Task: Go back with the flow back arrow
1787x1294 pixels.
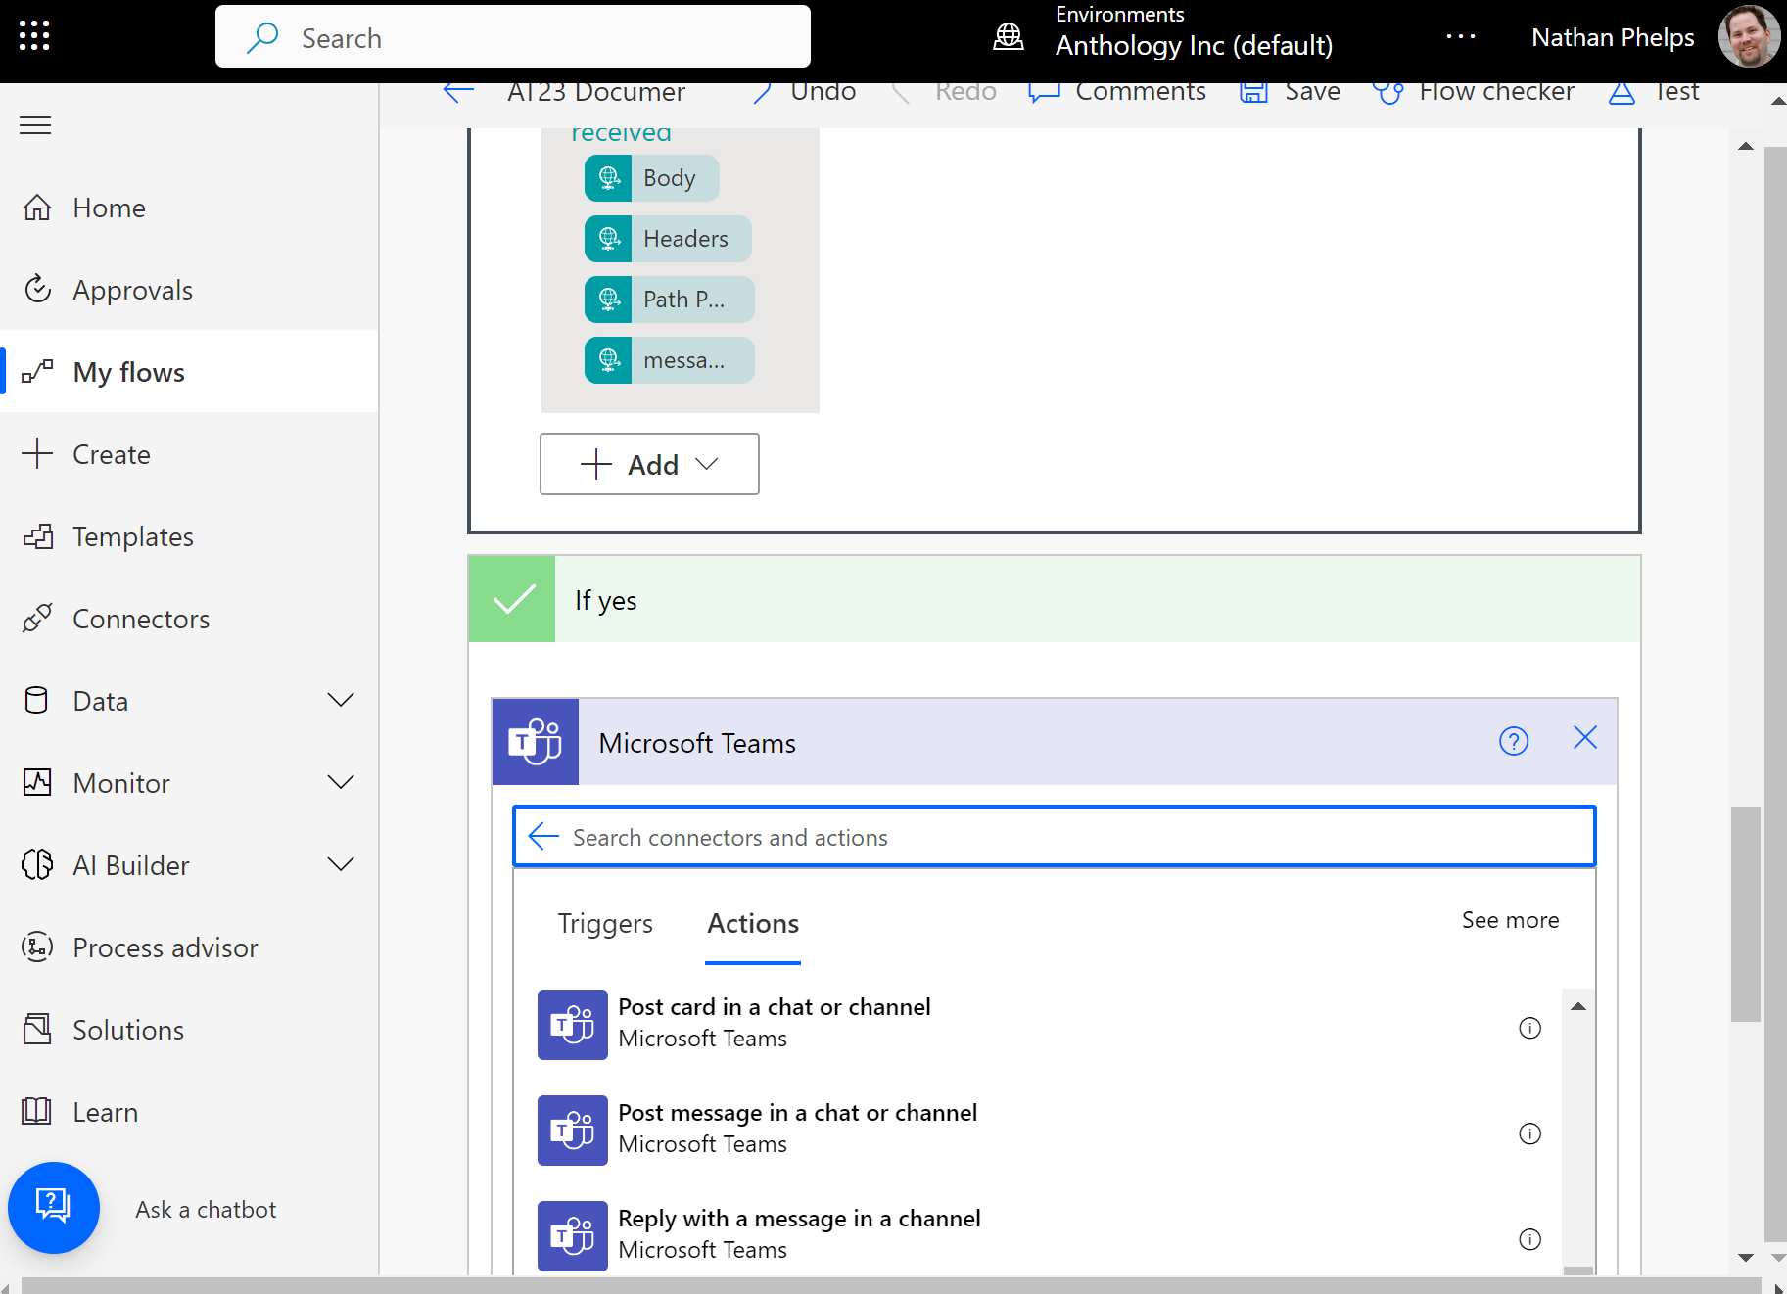Action: click(458, 92)
